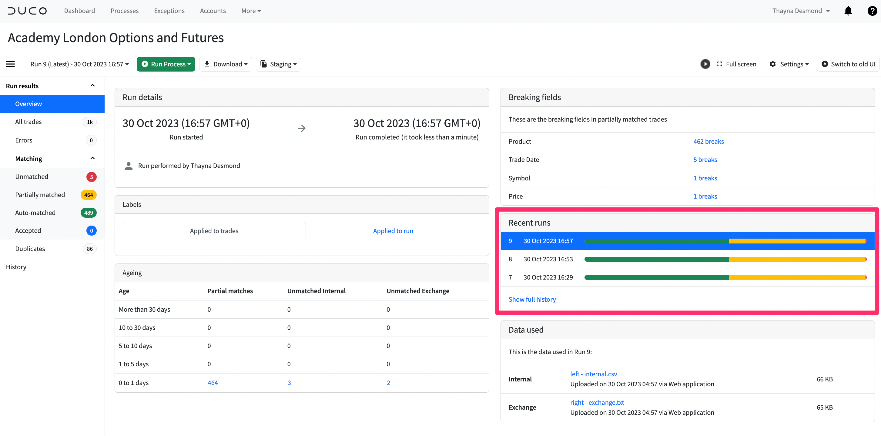
Task: Click the person icon beside Run performed by
Action: 129,166
